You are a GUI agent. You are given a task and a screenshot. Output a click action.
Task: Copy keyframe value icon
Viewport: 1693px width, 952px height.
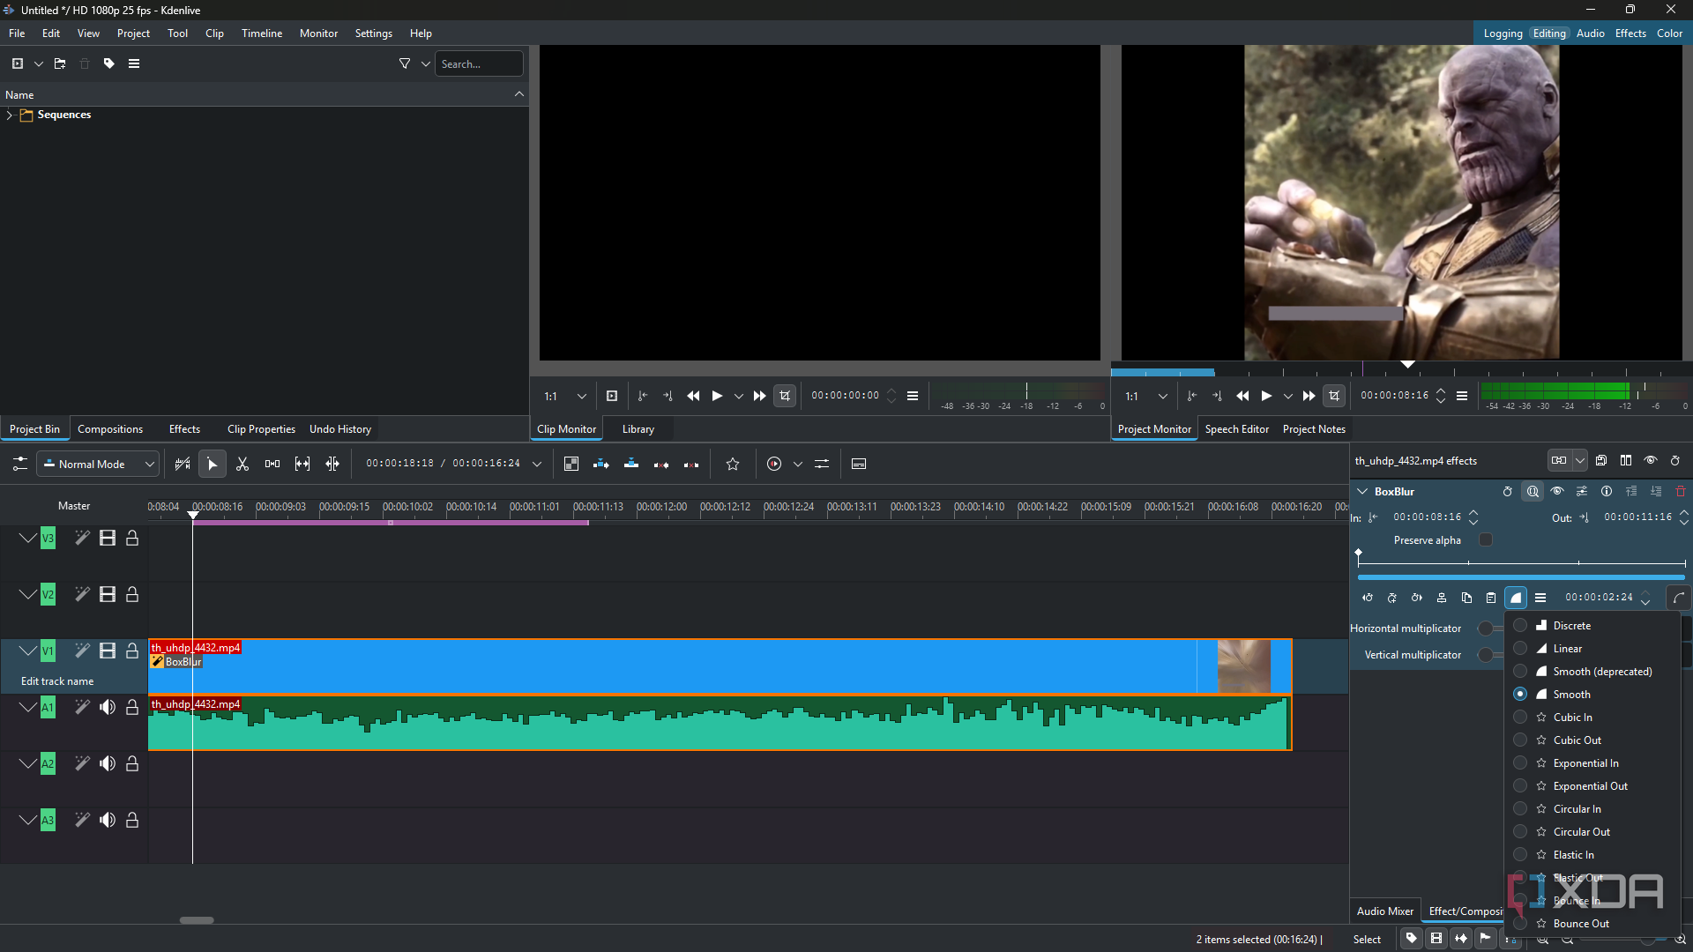pos(1466,598)
